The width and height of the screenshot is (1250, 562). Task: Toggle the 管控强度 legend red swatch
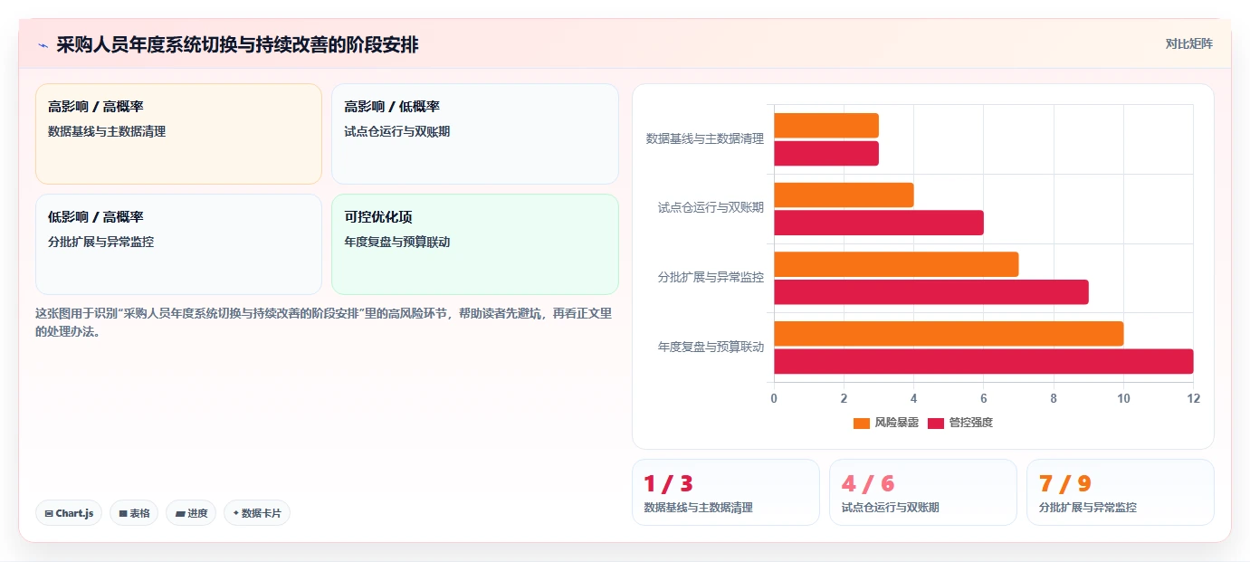point(936,423)
